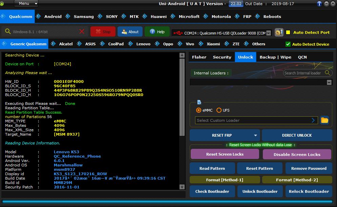
Task: Click Format [Method-2] button
Action: coord(297,180)
